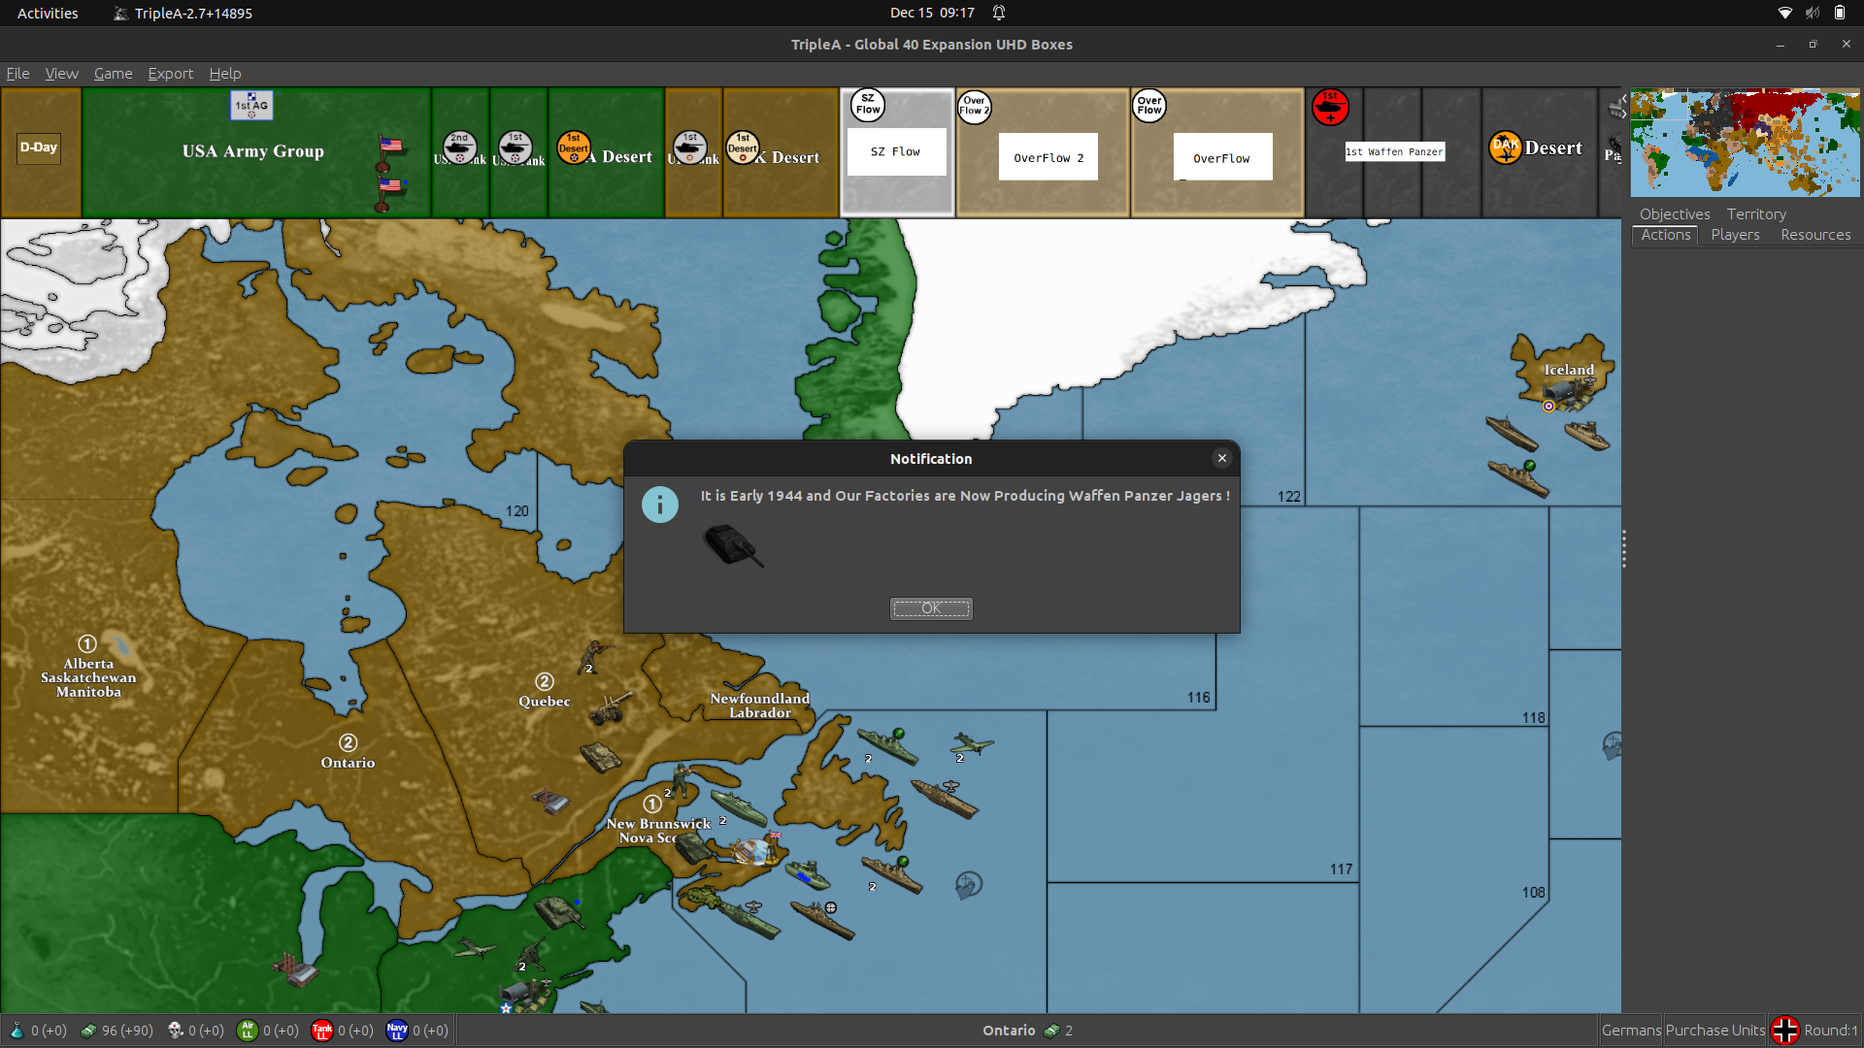Click the infantry unit in Quebec

click(592, 657)
